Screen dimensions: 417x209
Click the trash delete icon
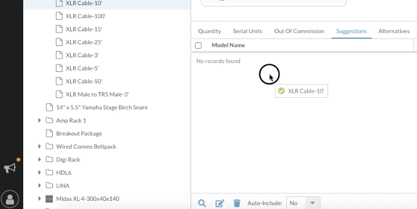tap(237, 203)
